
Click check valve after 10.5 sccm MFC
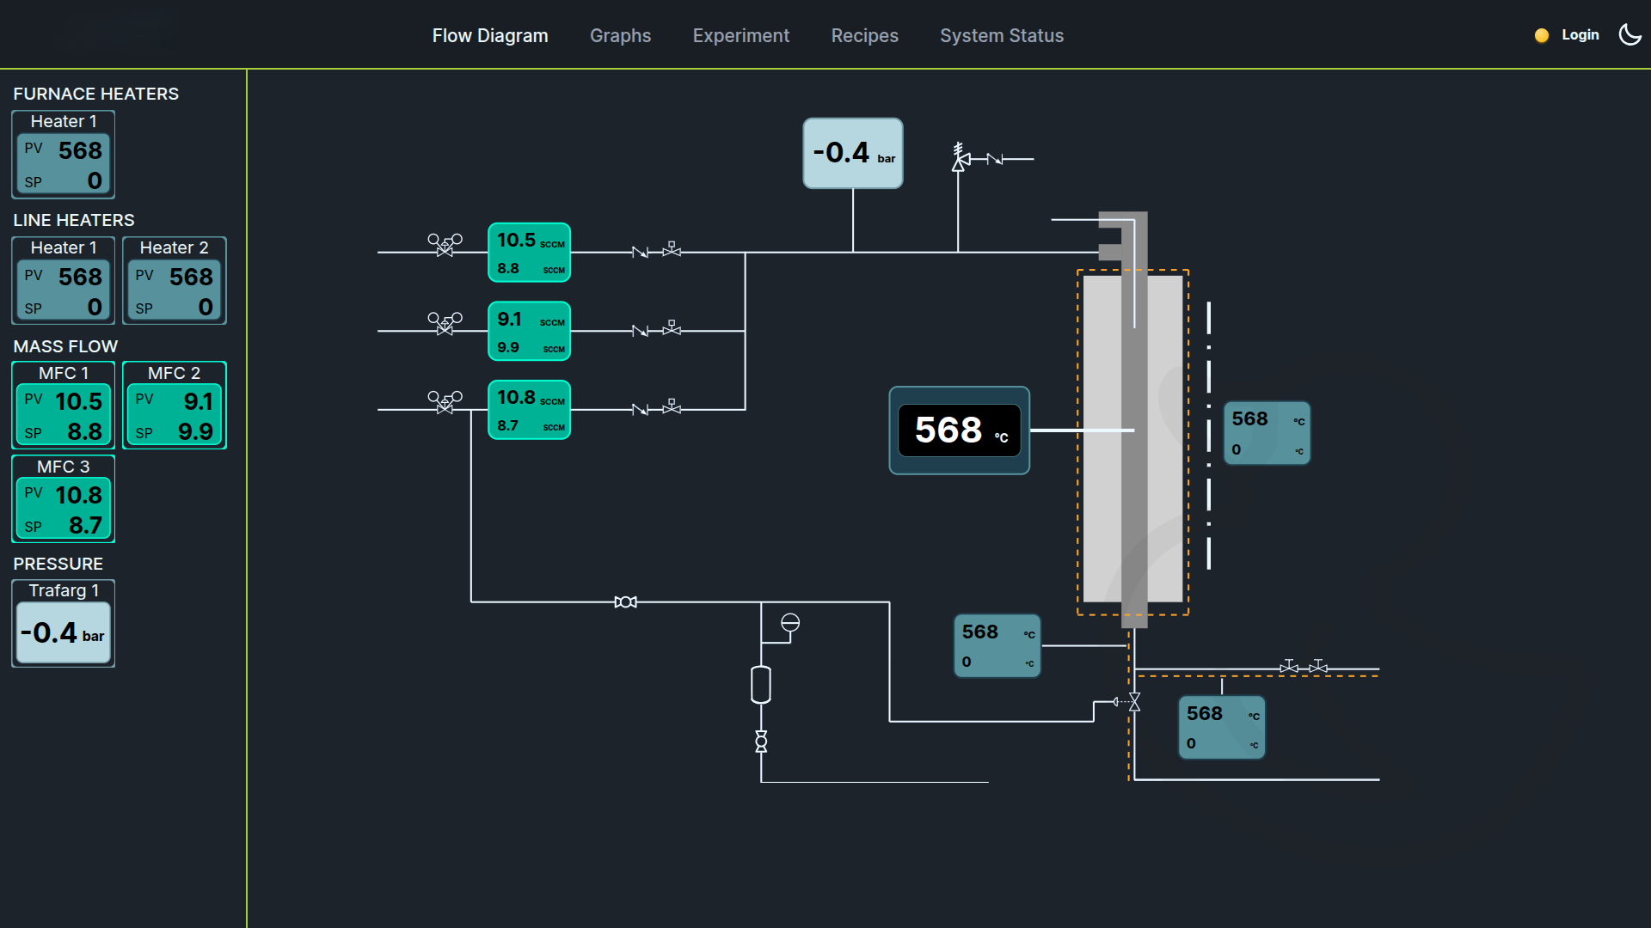pos(640,253)
